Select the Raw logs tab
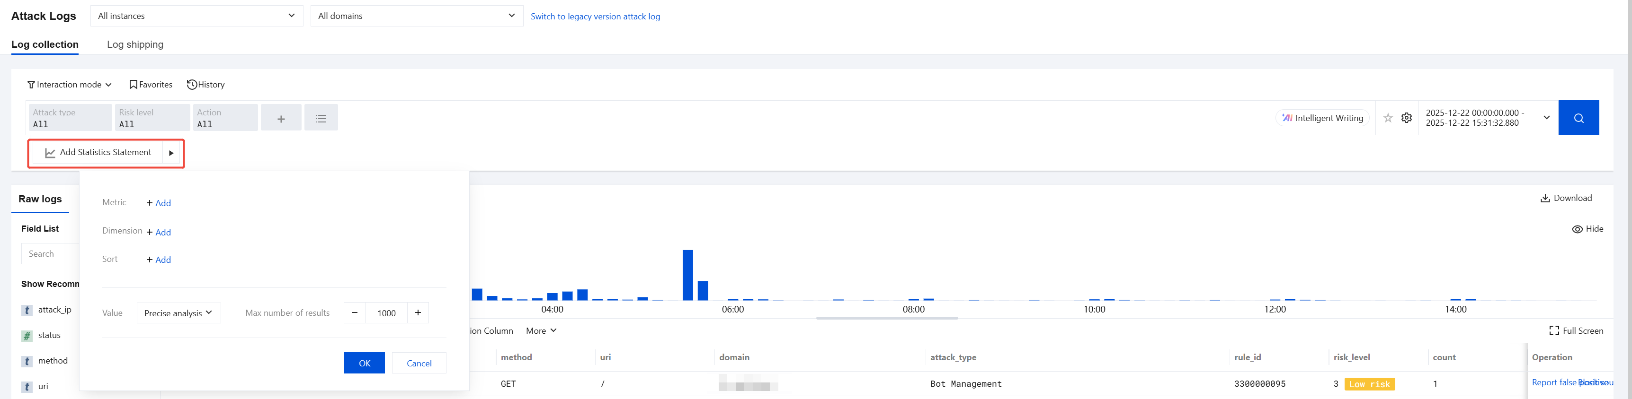1632x399 pixels. (40, 199)
